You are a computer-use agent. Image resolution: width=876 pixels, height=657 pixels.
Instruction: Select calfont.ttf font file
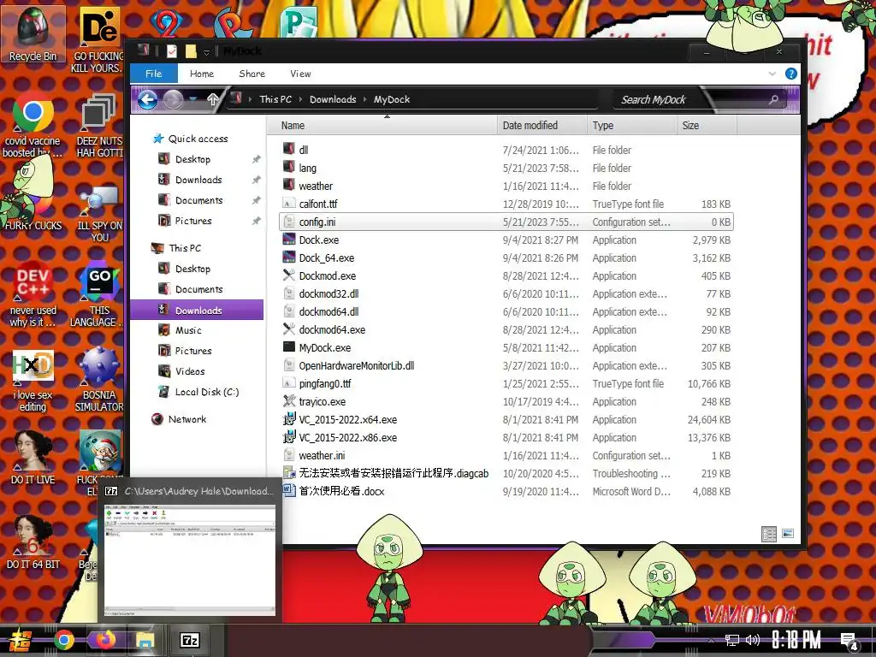pos(506,204)
